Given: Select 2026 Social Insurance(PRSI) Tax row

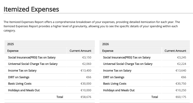Looking at the screenshot, I should (x=145, y=57).
